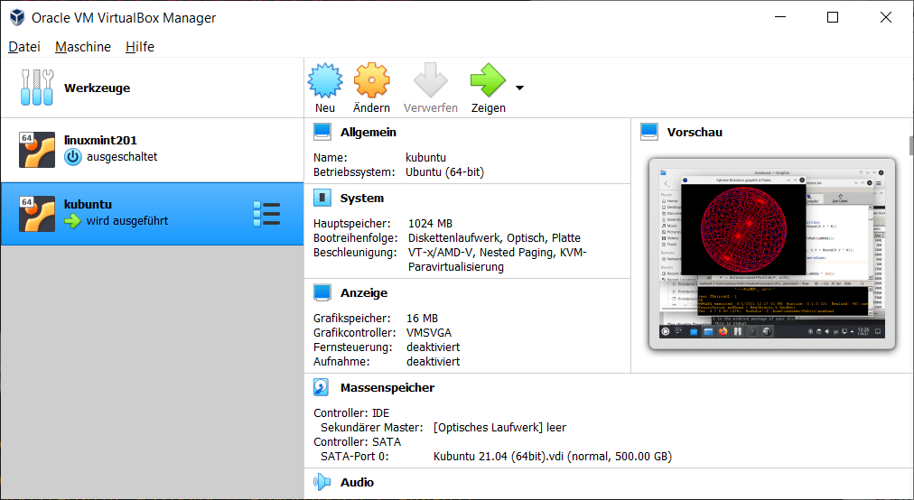
Task: Click the Massenspeicher section heading
Action: point(387,387)
